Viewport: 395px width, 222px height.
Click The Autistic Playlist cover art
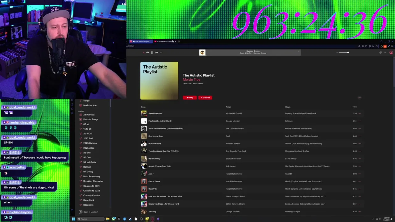(x=159, y=81)
